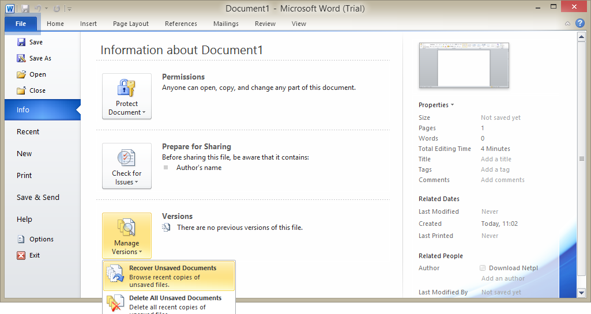The height and width of the screenshot is (314, 591).
Task: Open a file using the Open folder icon
Action: click(x=21, y=74)
